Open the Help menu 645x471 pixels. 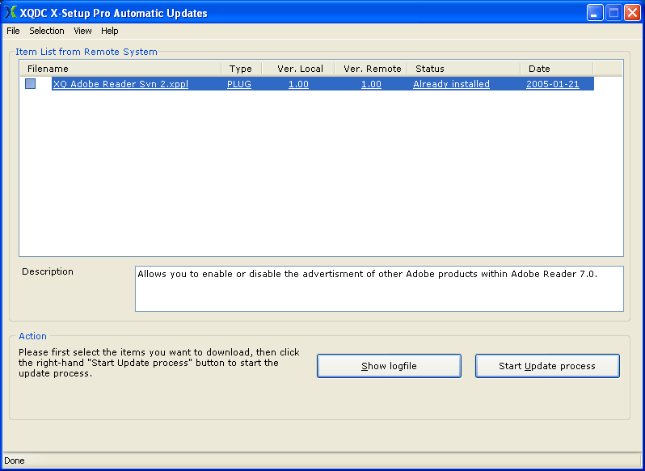pyautogui.click(x=109, y=31)
